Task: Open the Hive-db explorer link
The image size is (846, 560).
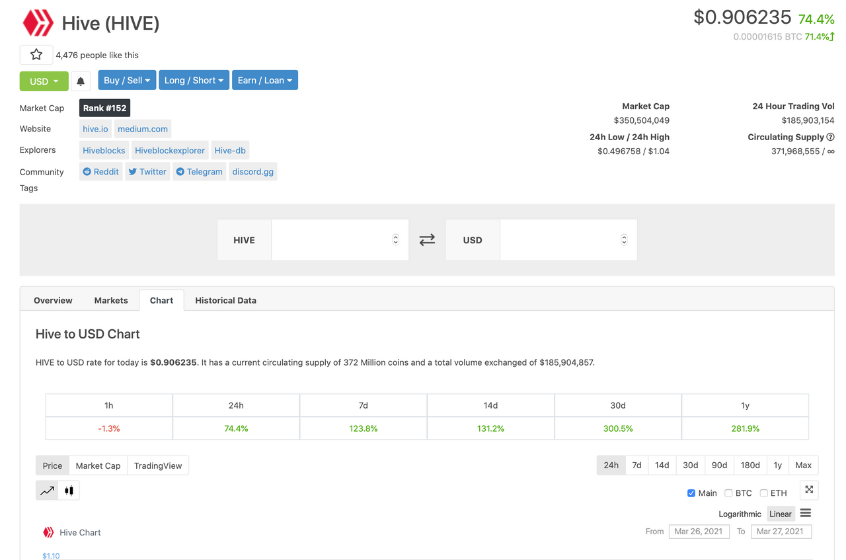Action: tap(230, 150)
